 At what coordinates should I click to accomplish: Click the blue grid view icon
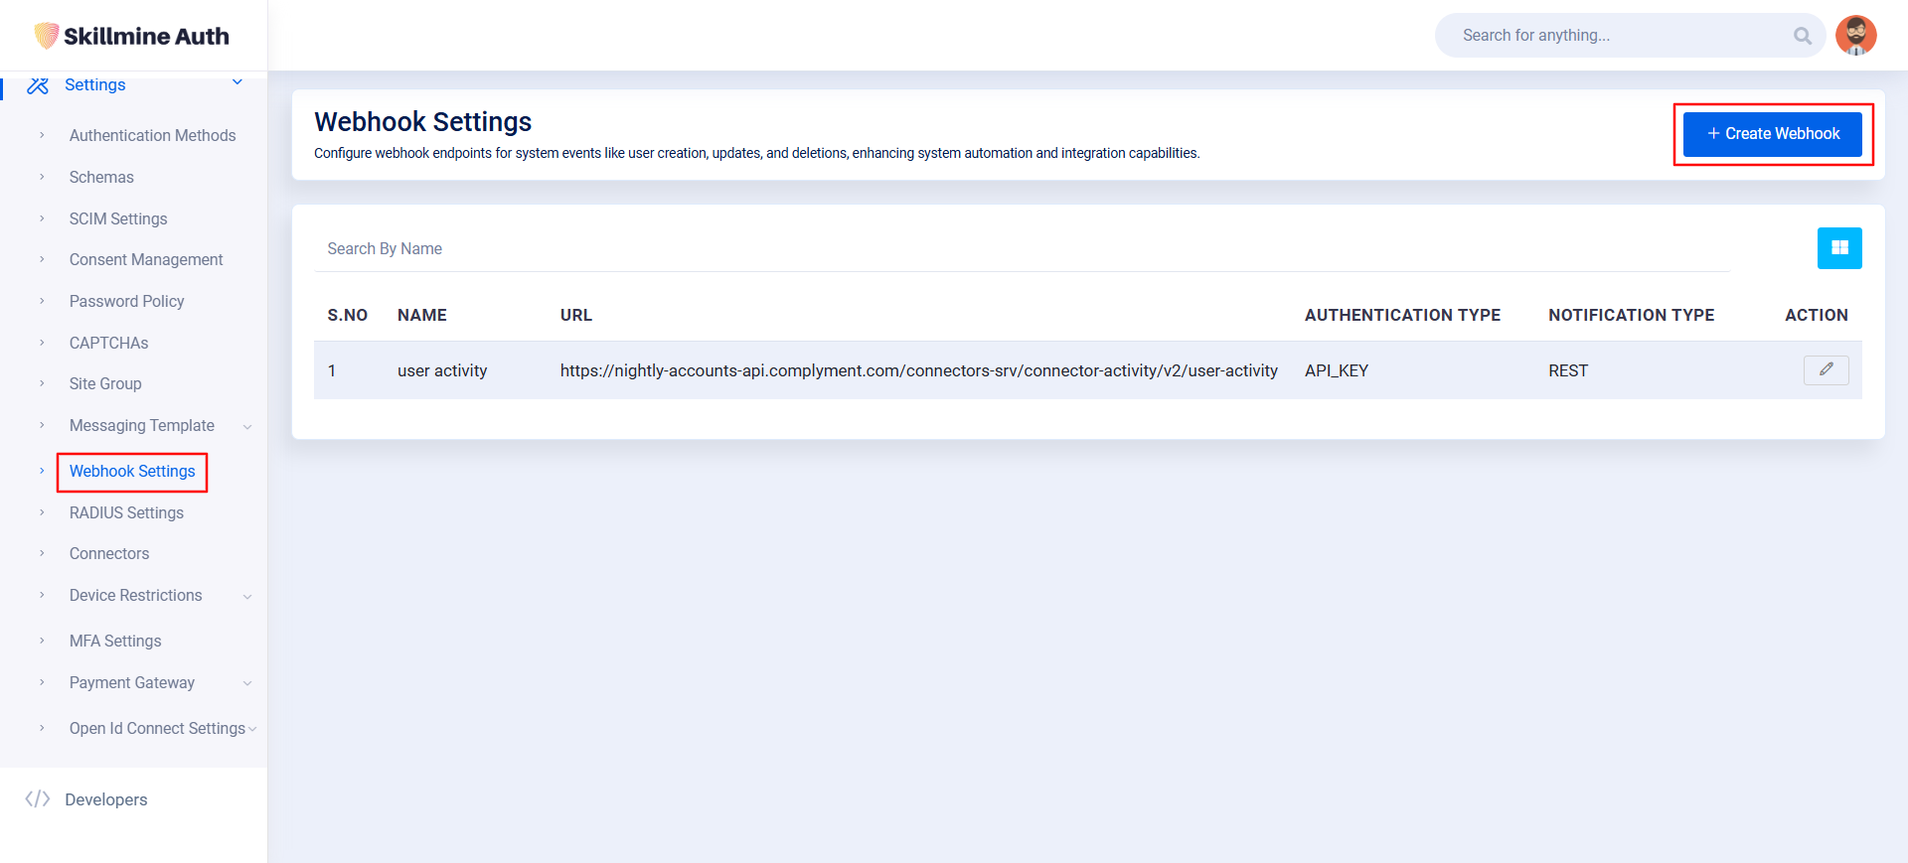point(1838,248)
